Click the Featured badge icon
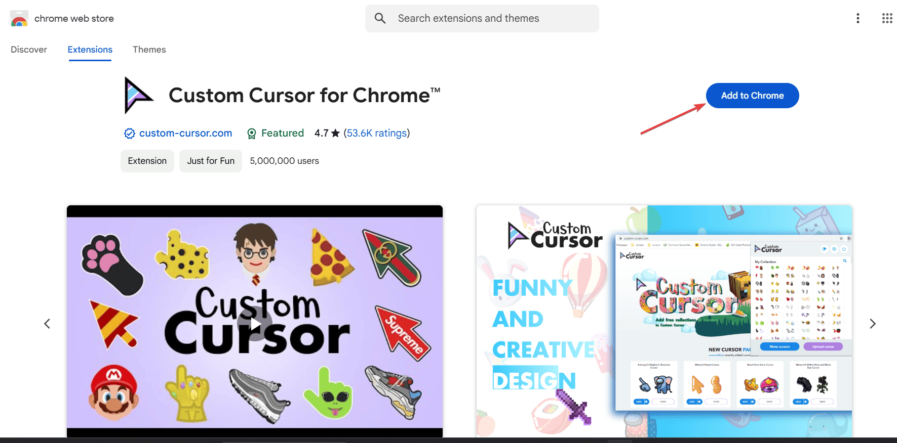This screenshot has width=897, height=443. tap(252, 134)
